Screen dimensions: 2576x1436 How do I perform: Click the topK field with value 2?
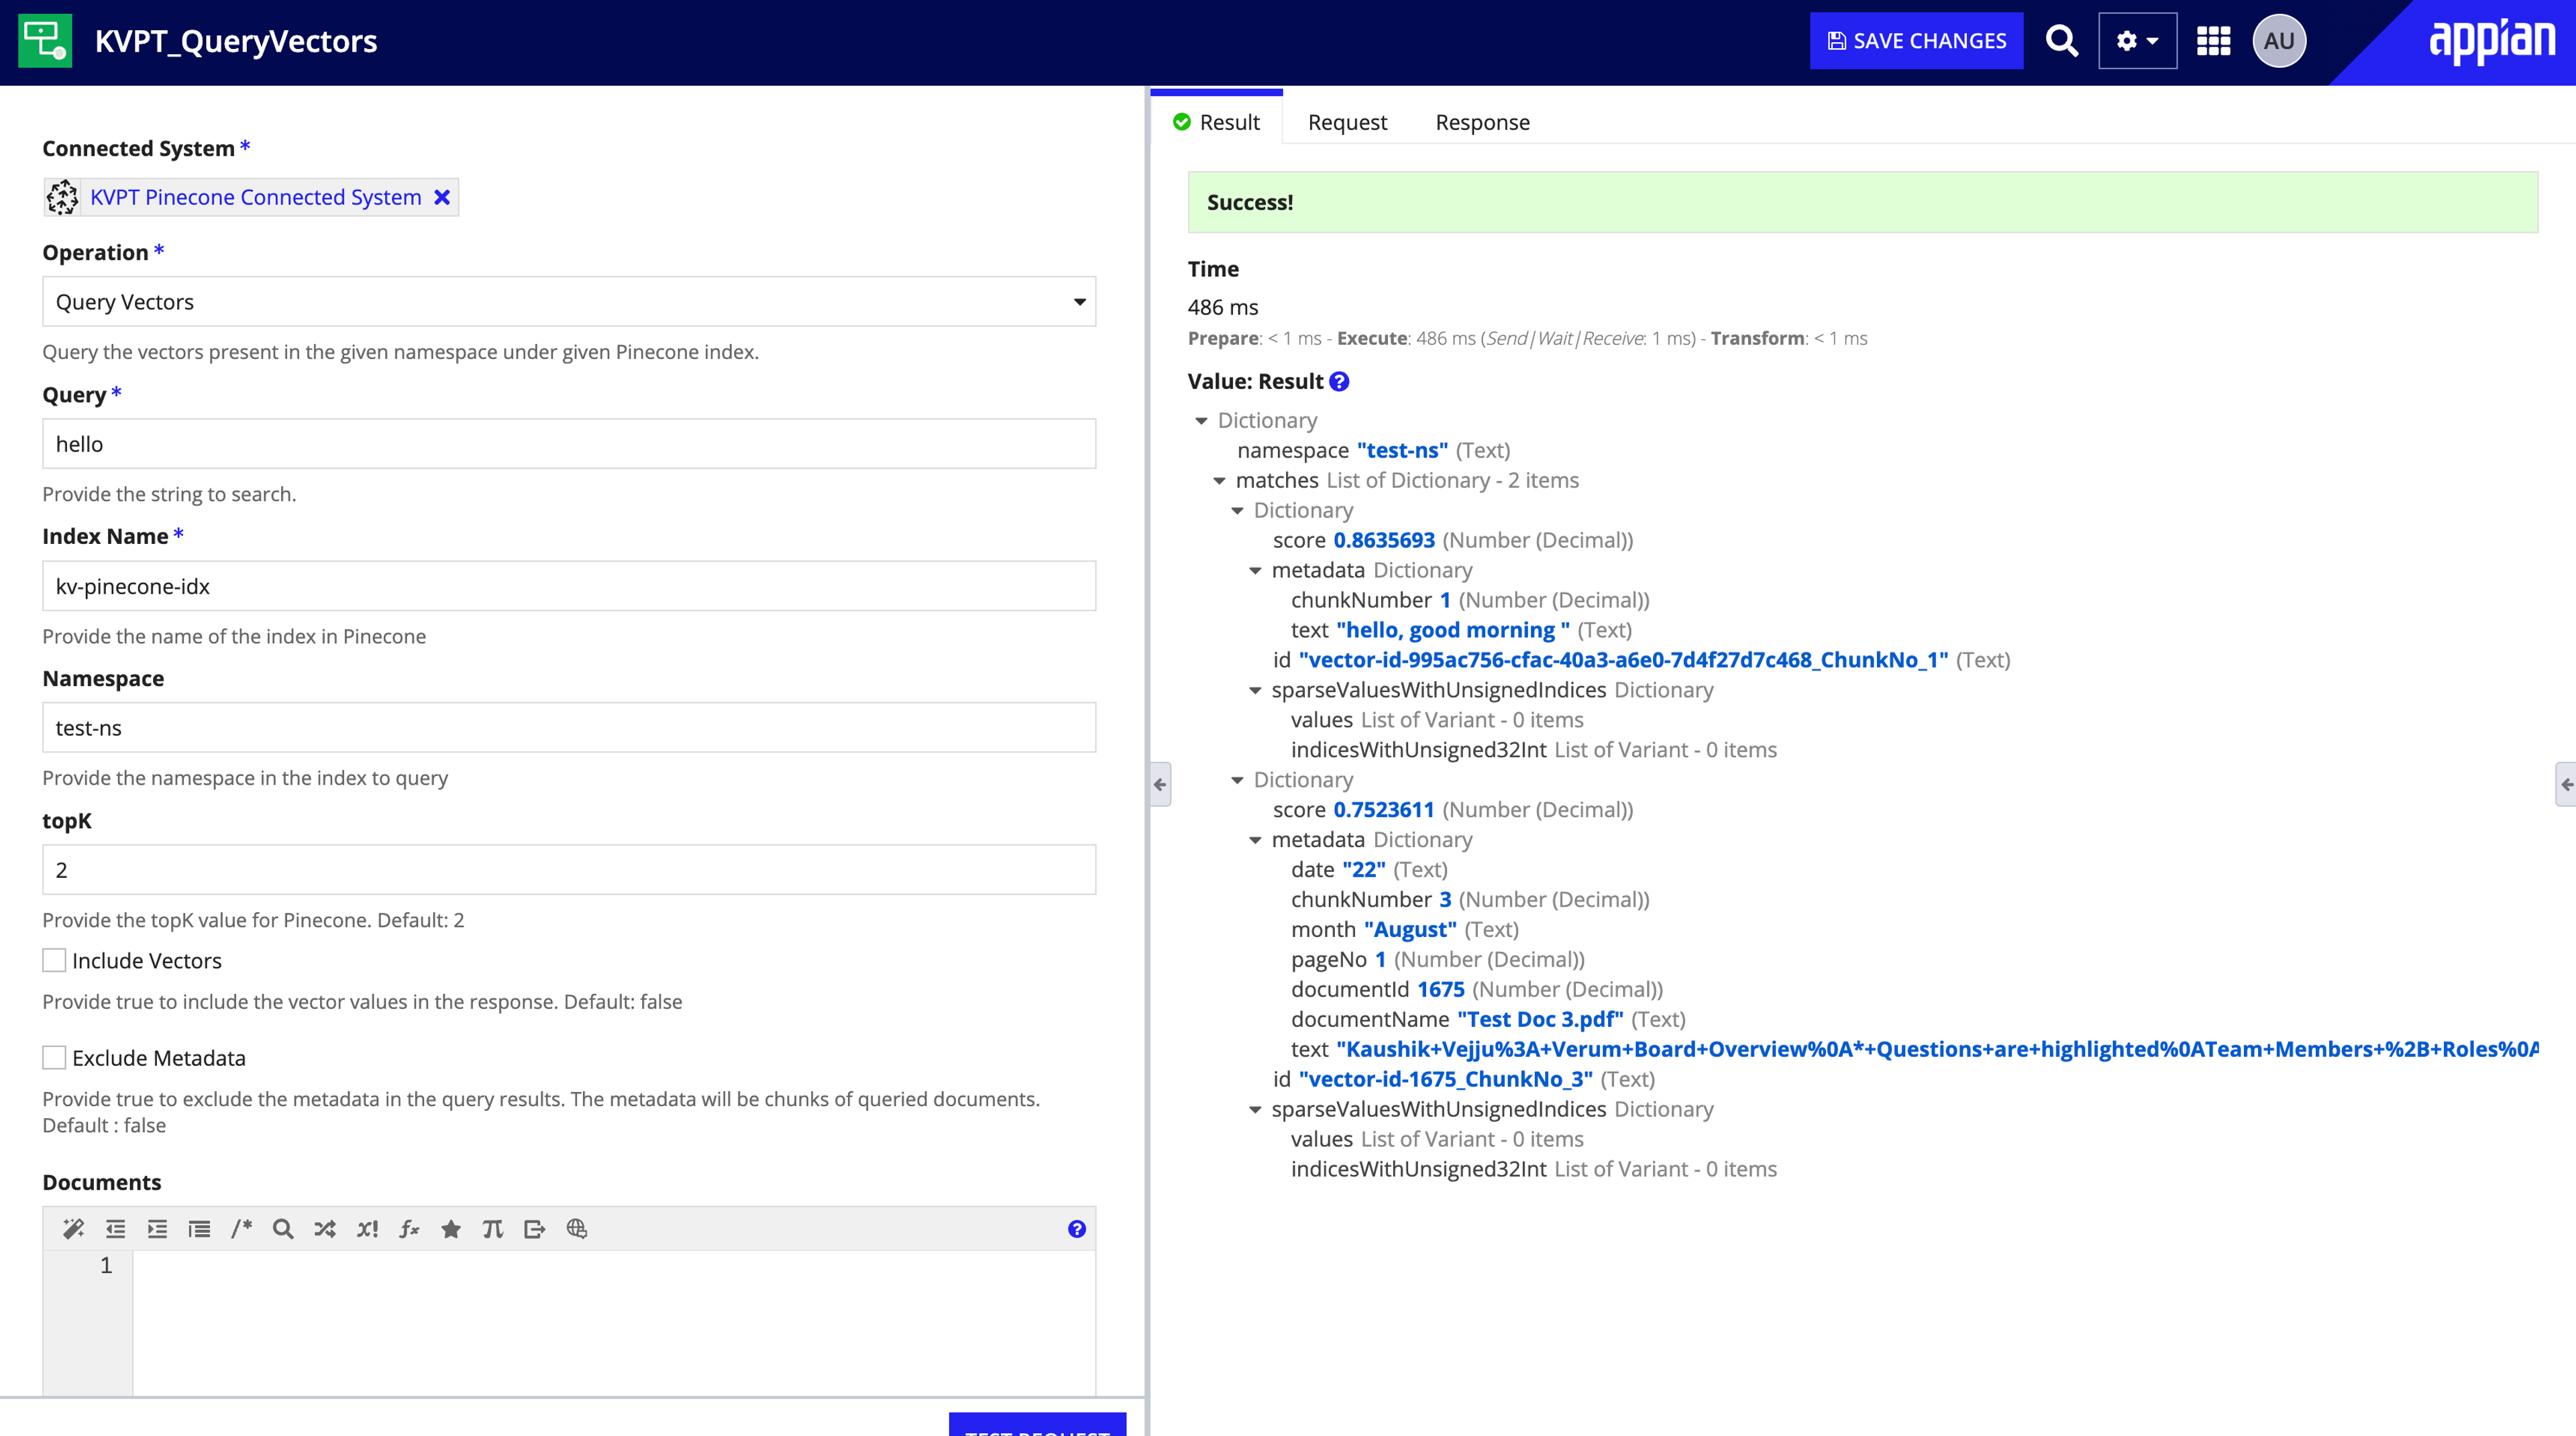pyautogui.click(x=569, y=869)
